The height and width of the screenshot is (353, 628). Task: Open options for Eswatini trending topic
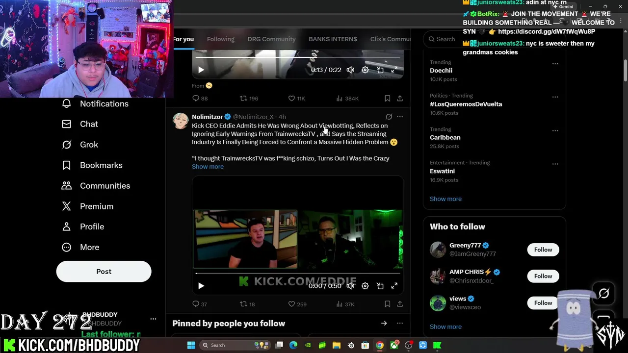pos(555,164)
